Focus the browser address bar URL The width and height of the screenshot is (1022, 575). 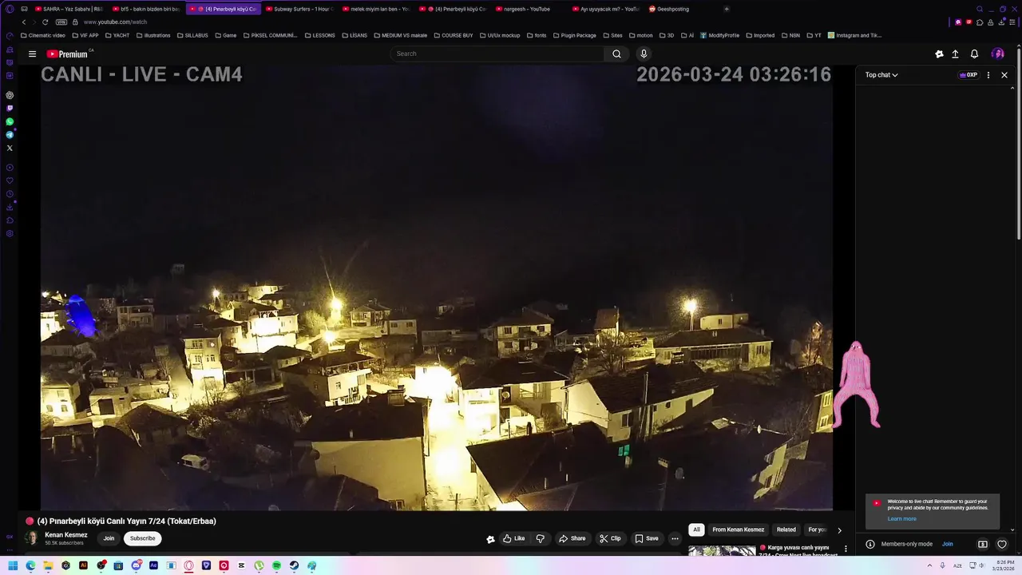(x=115, y=22)
